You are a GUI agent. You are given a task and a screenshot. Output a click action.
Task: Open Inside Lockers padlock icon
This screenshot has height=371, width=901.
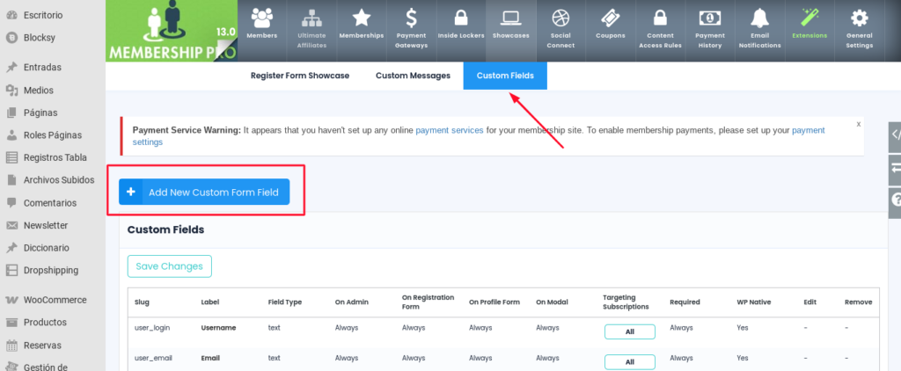[x=461, y=18]
